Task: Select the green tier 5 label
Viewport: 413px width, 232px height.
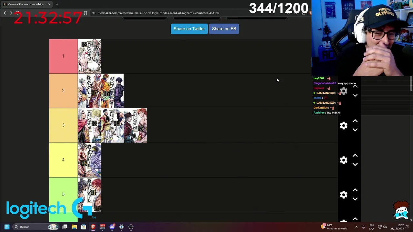Action: point(63,194)
